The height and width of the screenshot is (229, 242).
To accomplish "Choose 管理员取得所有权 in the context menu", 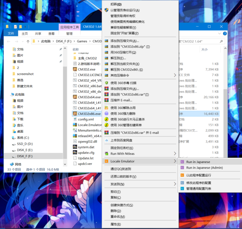I will pyautogui.click(x=123, y=16).
